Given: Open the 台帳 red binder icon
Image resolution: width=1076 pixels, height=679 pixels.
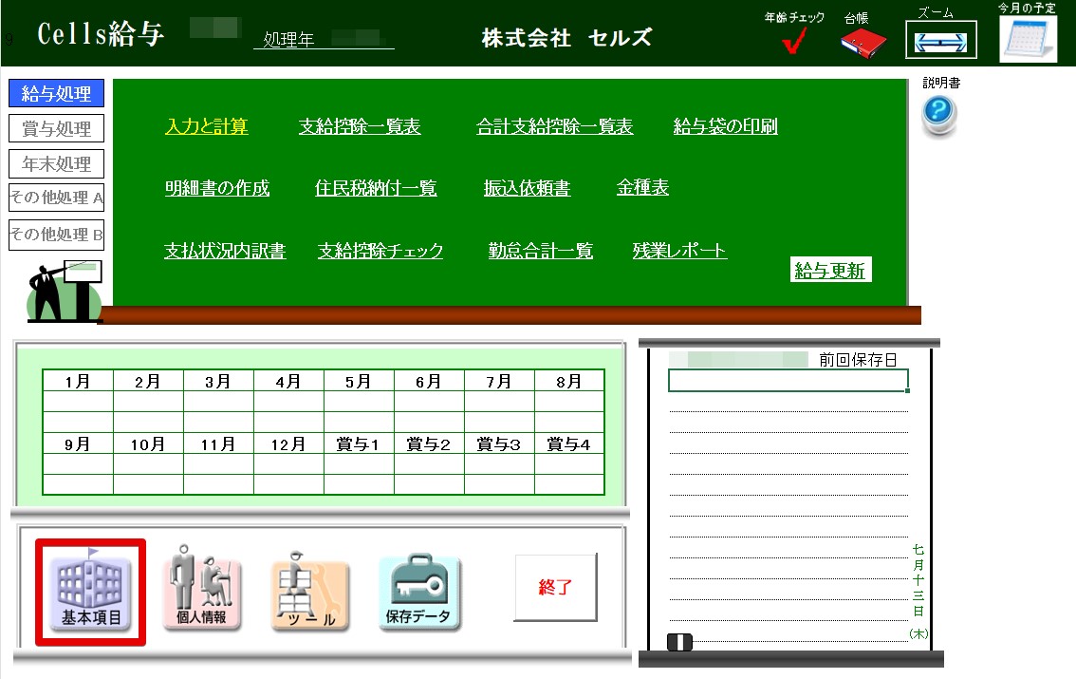Looking at the screenshot, I should 863,42.
